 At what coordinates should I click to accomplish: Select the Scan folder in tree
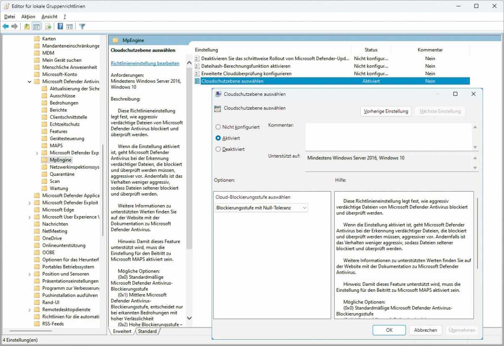[55, 181]
